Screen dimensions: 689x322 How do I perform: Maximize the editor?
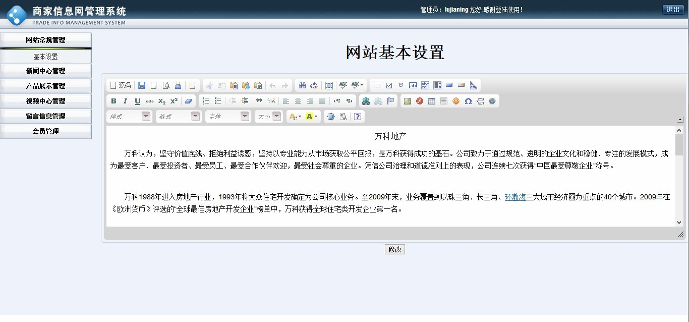(x=331, y=117)
